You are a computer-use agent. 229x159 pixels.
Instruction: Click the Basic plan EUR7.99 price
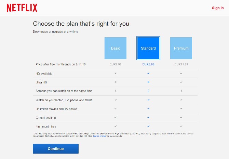116,64
